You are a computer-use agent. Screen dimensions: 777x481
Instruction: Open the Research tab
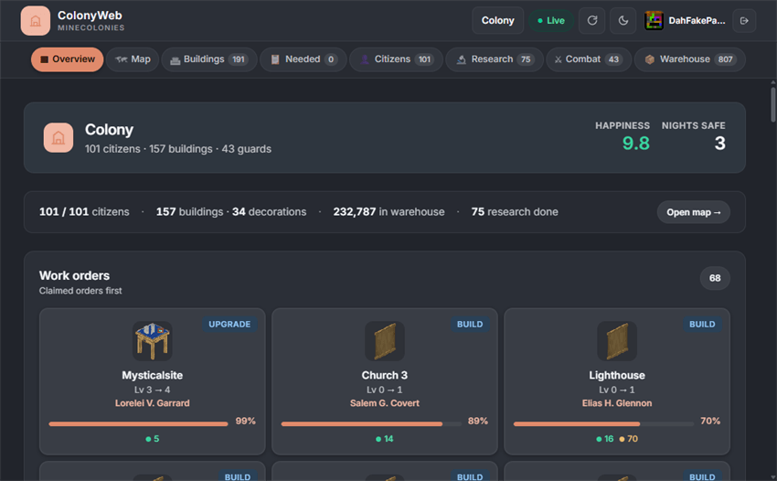[x=495, y=59]
